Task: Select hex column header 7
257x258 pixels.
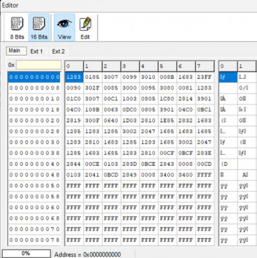Action: (205, 66)
